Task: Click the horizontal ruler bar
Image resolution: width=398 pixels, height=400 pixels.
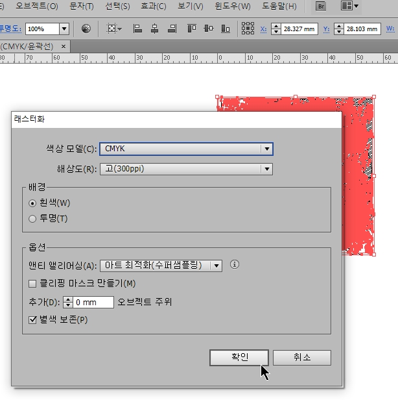Action: [x=199, y=58]
